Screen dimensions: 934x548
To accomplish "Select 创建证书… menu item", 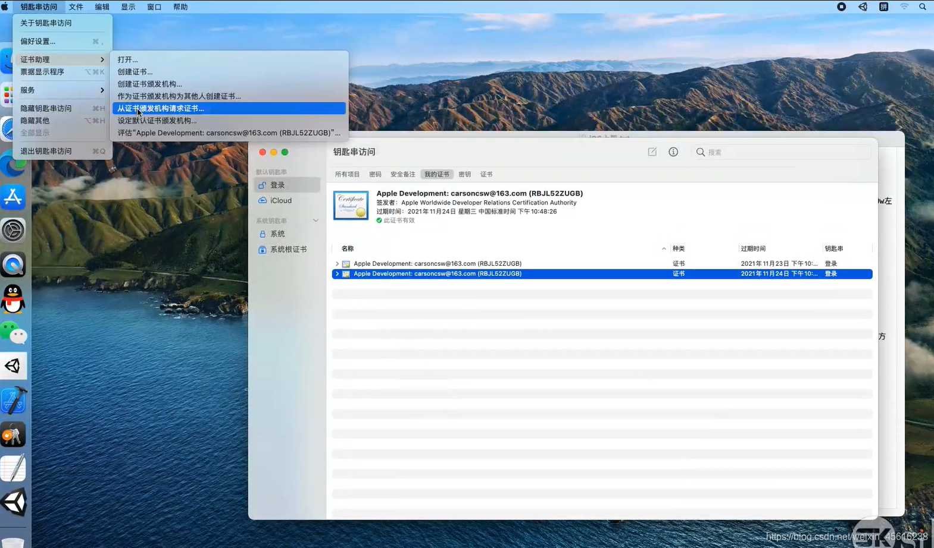I will pyautogui.click(x=229, y=71).
